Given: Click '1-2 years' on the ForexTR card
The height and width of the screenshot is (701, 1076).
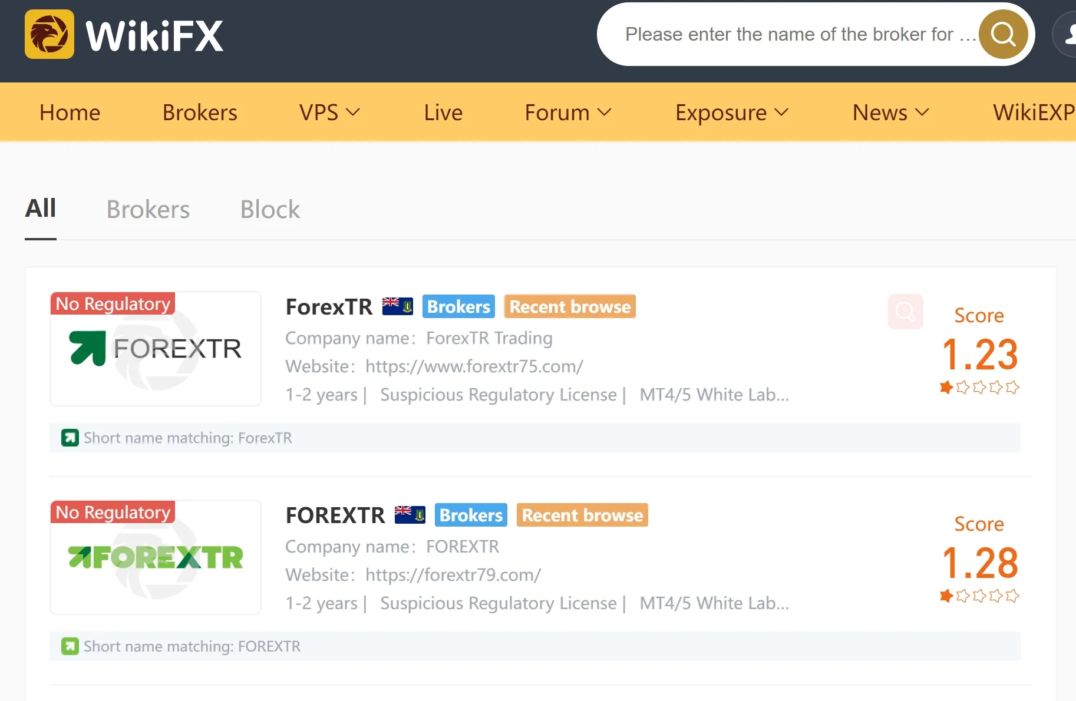Looking at the screenshot, I should point(322,395).
